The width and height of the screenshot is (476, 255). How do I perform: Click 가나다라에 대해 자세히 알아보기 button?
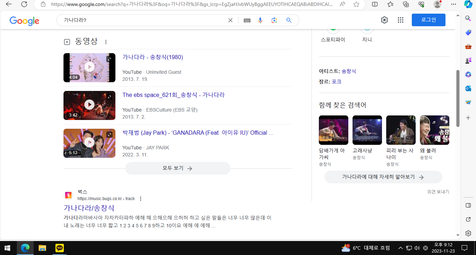tap(383, 177)
